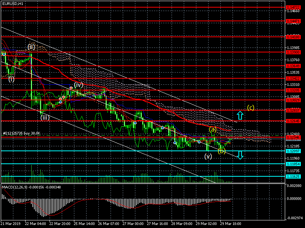The image size is (305, 228).
Task: Click the 22 Mar 04:00 time axis label
Action: [35, 224]
